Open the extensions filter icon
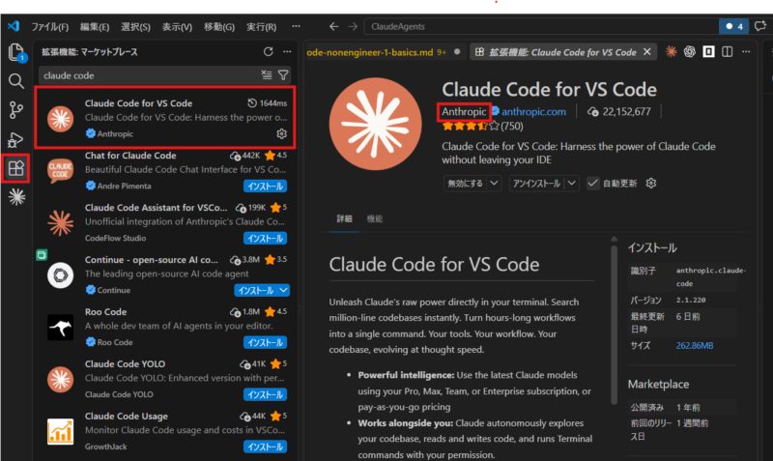The image size is (773, 461). pos(283,75)
